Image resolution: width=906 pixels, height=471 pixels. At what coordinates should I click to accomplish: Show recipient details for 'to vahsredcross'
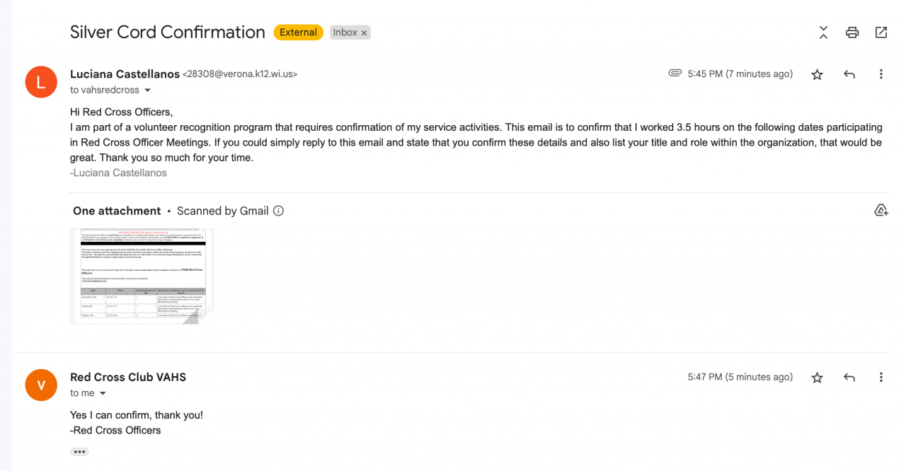[148, 91]
